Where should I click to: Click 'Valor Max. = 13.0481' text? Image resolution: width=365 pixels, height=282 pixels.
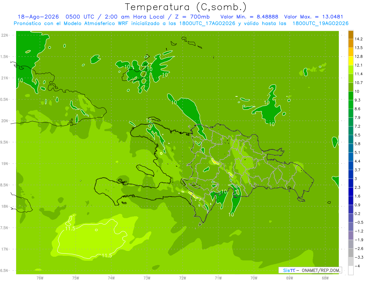[x=314, y=17]
